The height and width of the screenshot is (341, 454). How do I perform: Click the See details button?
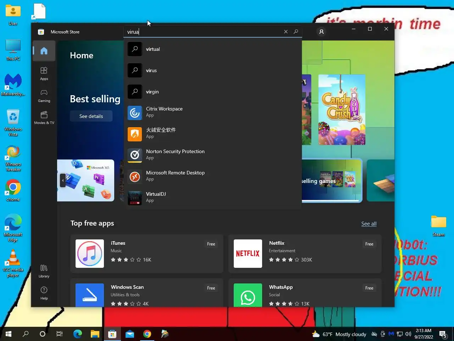coord(91,116)
